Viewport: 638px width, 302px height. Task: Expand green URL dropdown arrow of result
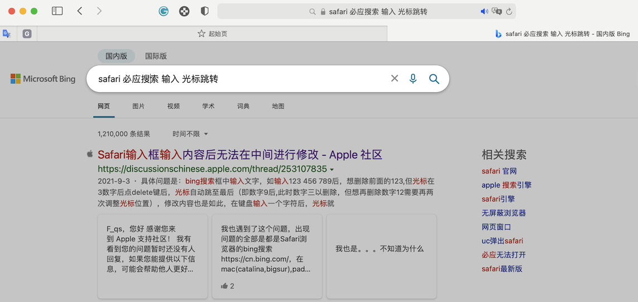click(332, 169)
